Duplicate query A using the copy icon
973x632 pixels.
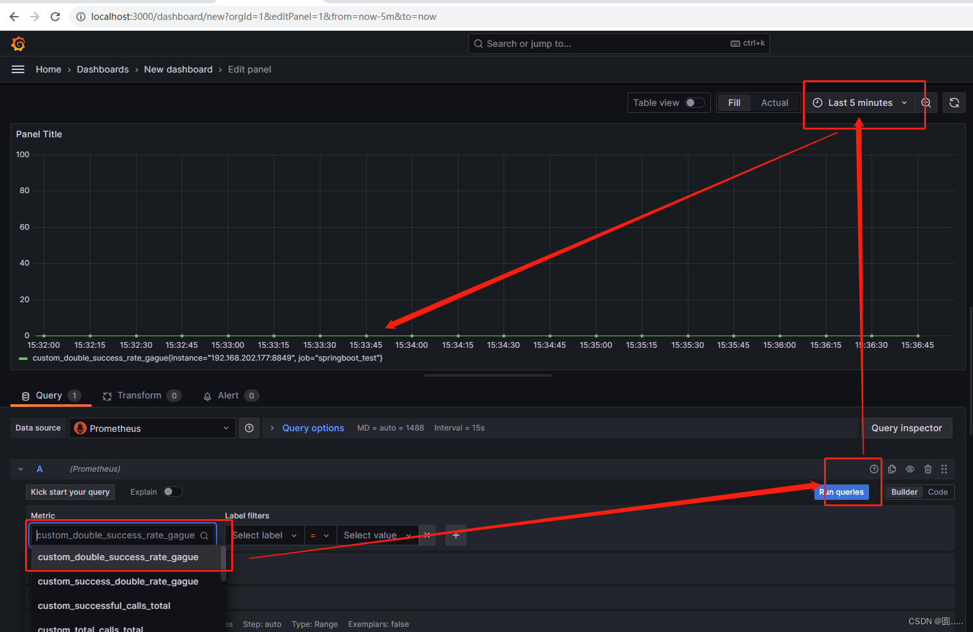point(891,469)
